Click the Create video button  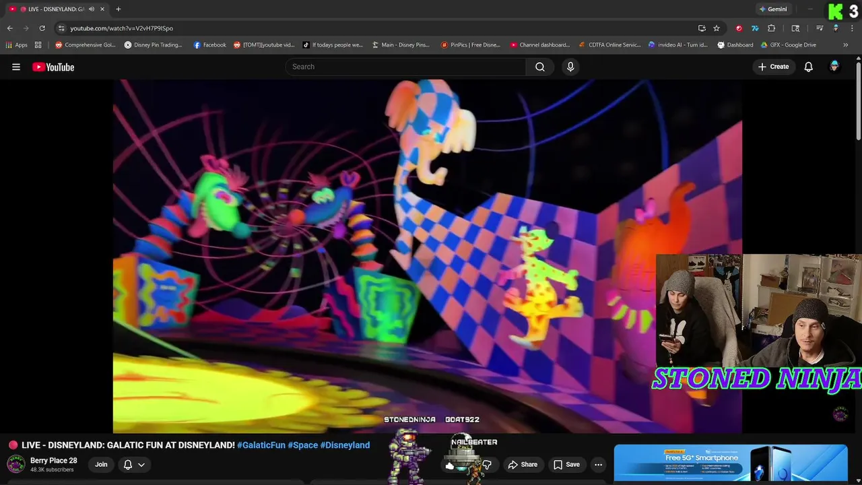pos(773,67)
